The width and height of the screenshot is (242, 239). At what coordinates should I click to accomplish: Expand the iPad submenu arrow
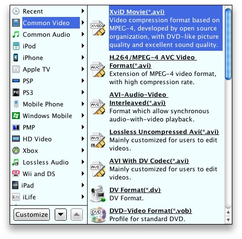pyautogui.click(x=83, y=185)
